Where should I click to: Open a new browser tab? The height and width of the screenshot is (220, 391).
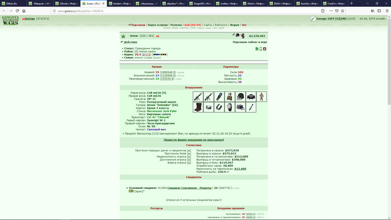coord(351,3)
